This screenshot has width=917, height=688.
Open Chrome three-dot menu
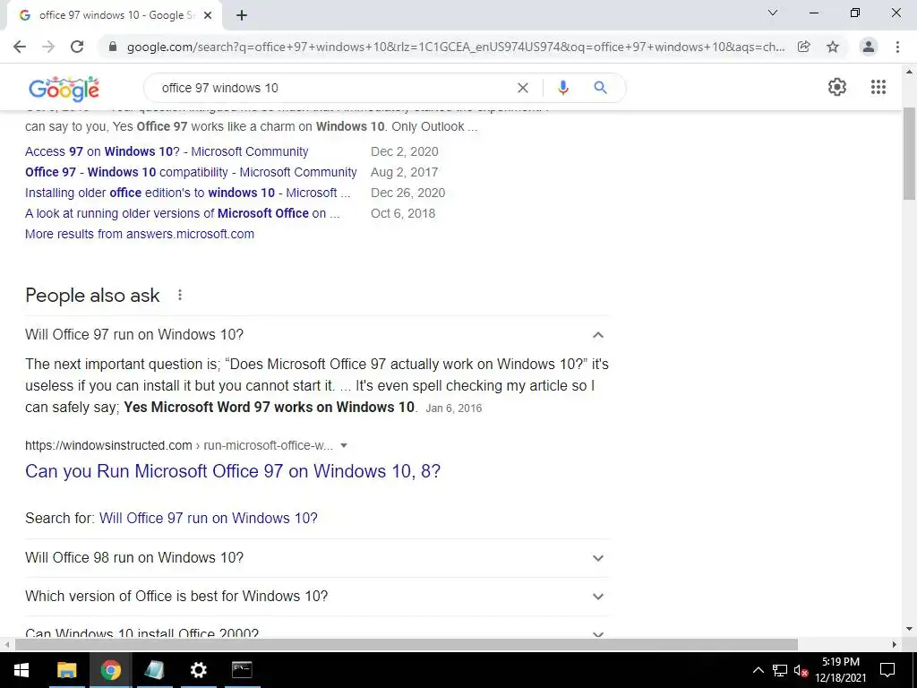click(x=897, y=47)
